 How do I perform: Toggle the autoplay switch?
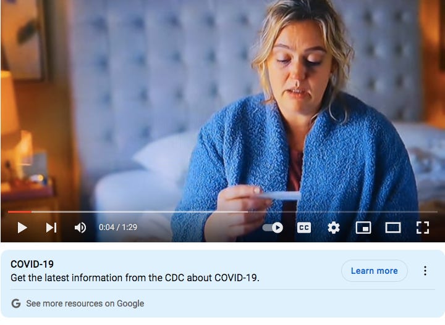point(273,228)
